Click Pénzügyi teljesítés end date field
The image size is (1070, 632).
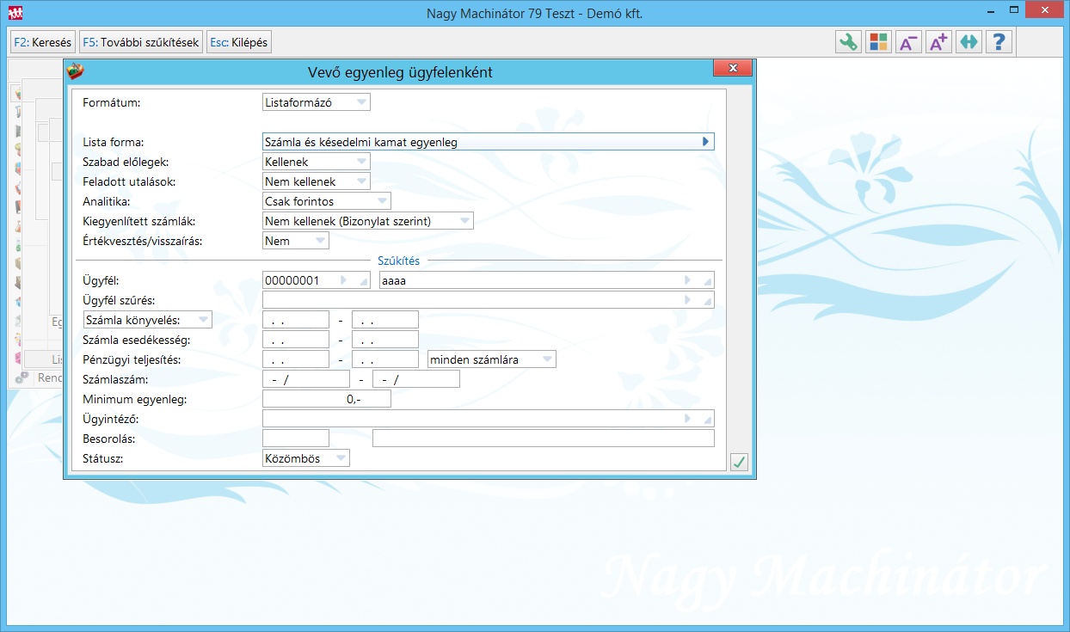(385, 359)
